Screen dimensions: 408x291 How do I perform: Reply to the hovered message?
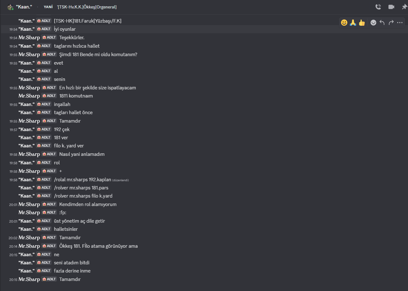(382, 23)
